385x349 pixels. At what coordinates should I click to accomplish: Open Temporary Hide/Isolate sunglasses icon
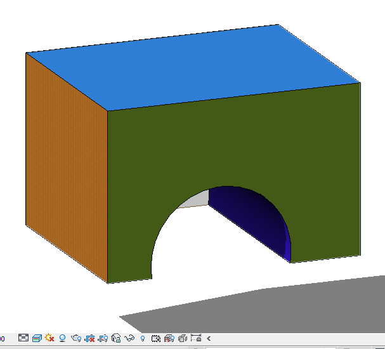pos(129,338)
